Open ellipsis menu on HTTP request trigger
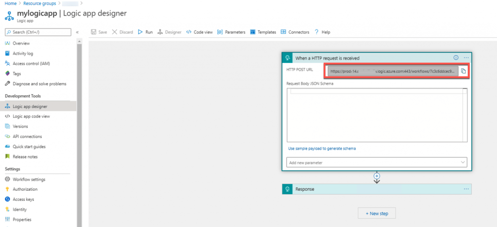Screen dimensions: 497x227 pos(466,58)
